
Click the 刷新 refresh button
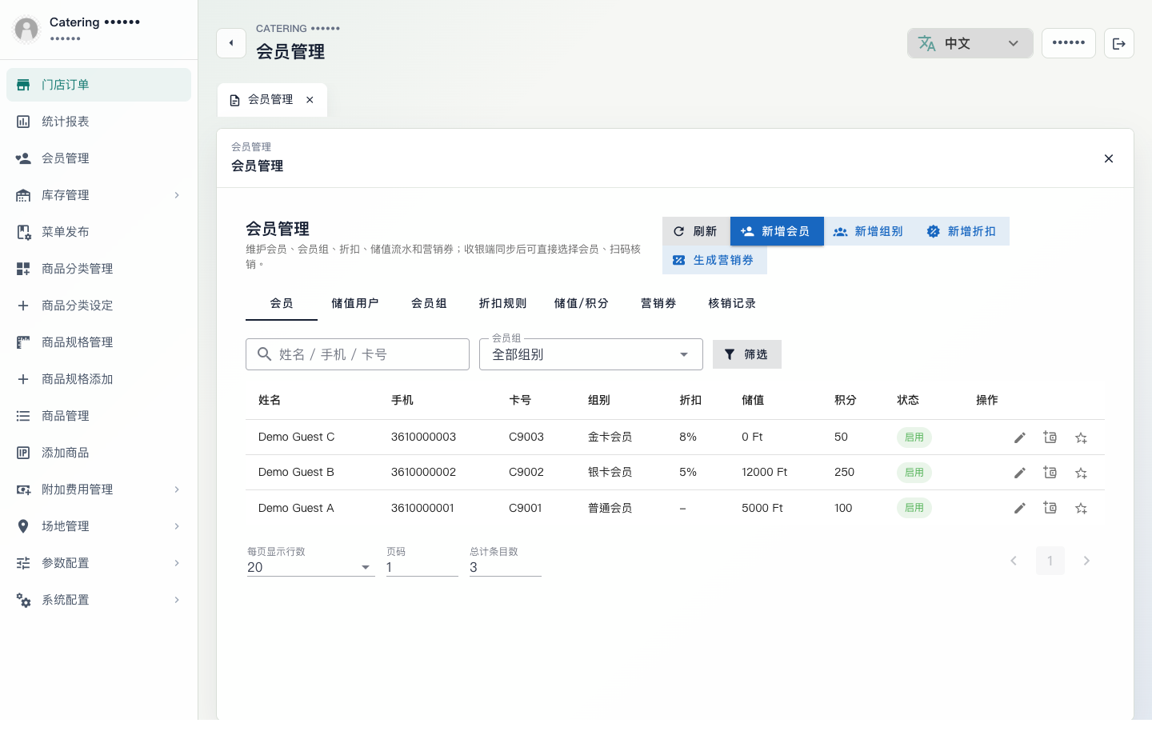point(696,231)
